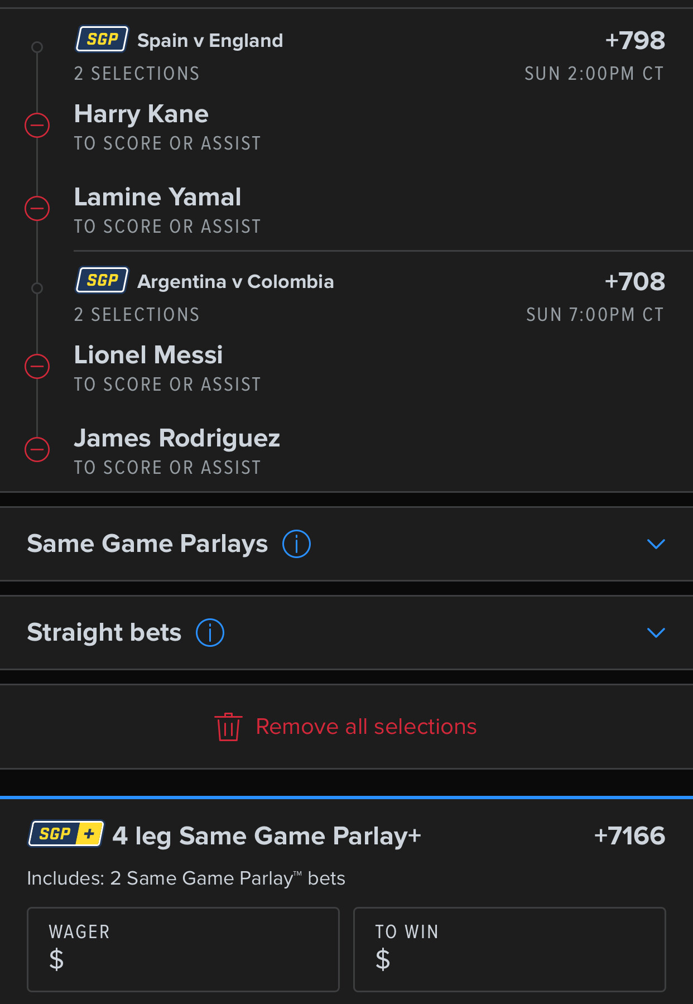The image size is (693, 1004).
Task: Tap the +708 odds value
Action: click(x=635, y=282)
